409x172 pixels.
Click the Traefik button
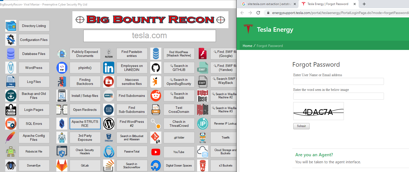[224, 138]
